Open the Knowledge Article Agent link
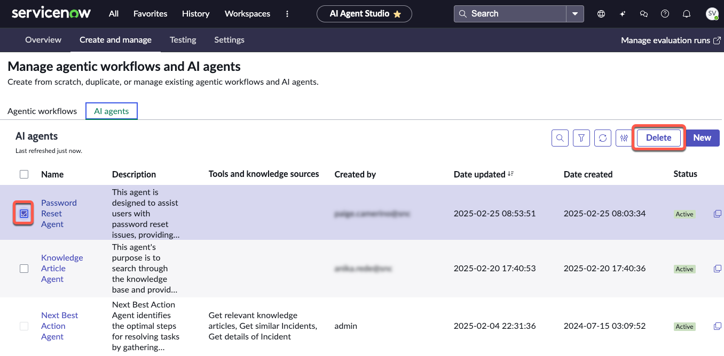This screenshot has height=356, width=724. coord(62,269)
